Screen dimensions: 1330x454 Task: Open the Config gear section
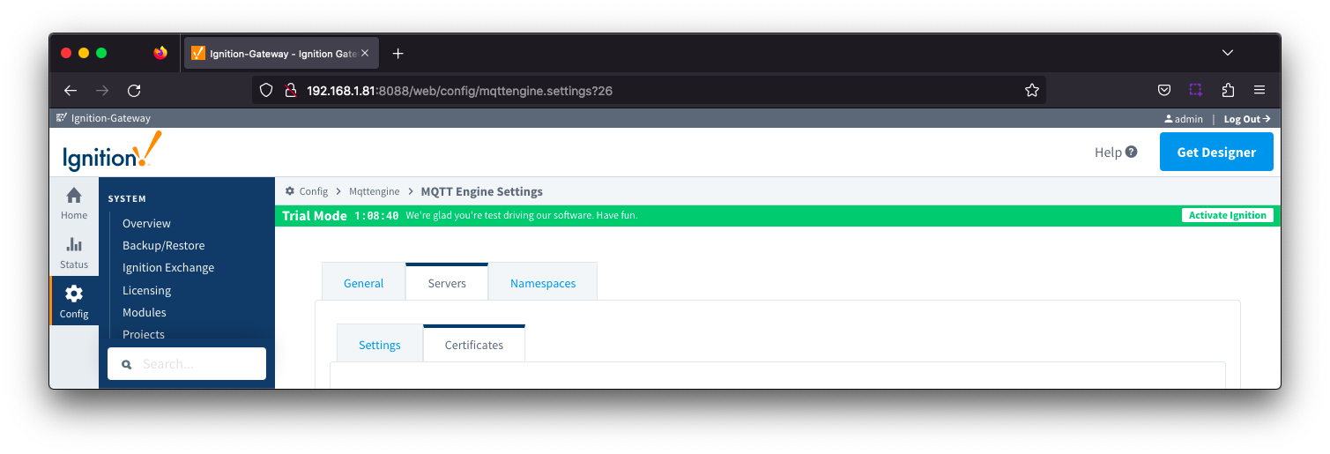[x=74, y=301]
